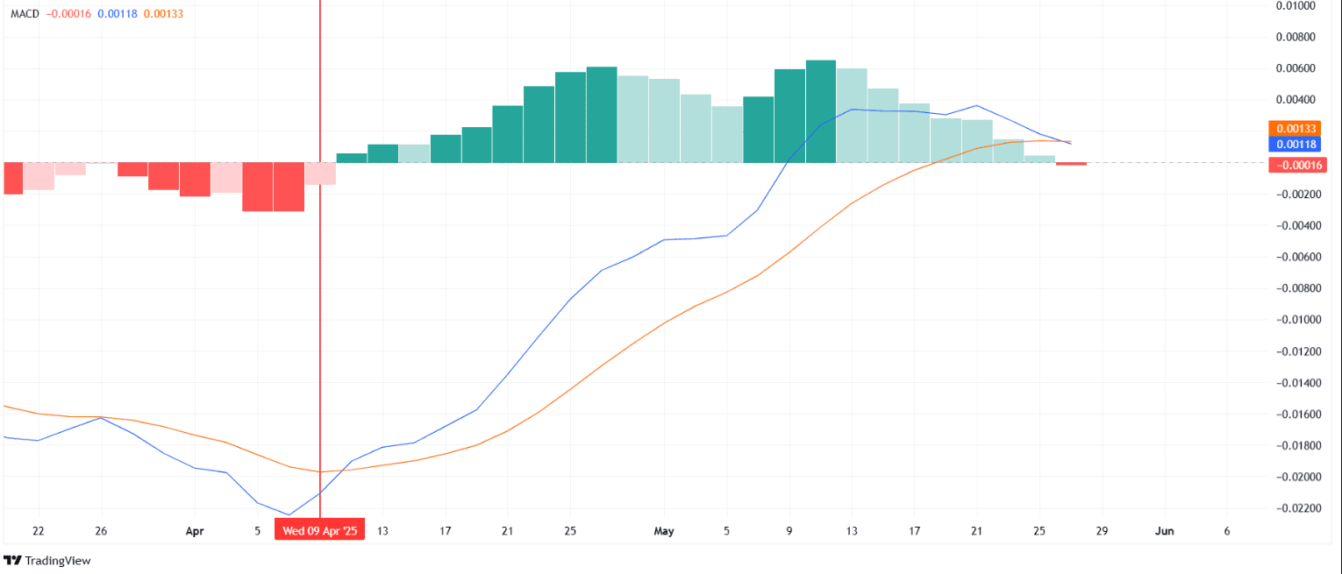Select the Jun label on the time axis

(x=1165, y=531)
